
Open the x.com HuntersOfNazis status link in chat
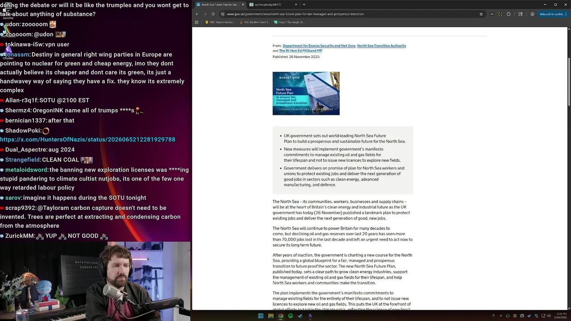click(x=88, y=140)
